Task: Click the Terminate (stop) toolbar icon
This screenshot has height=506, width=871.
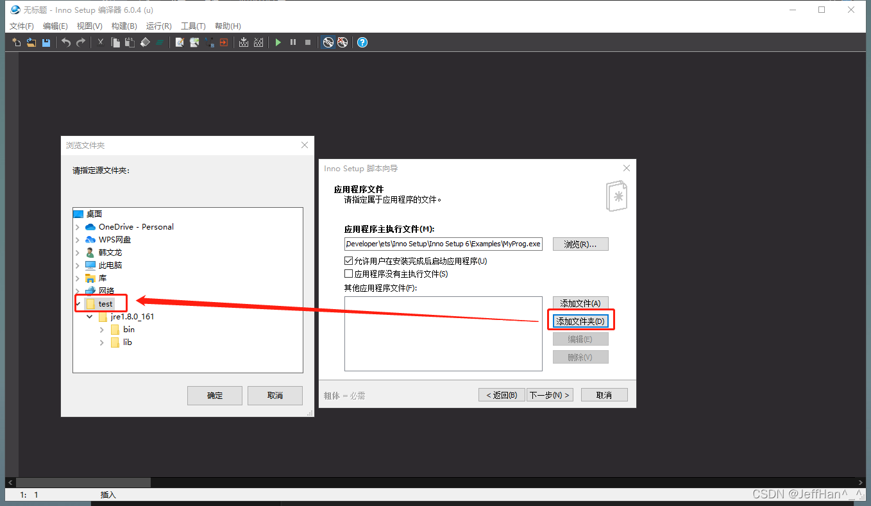Action: 309,42
